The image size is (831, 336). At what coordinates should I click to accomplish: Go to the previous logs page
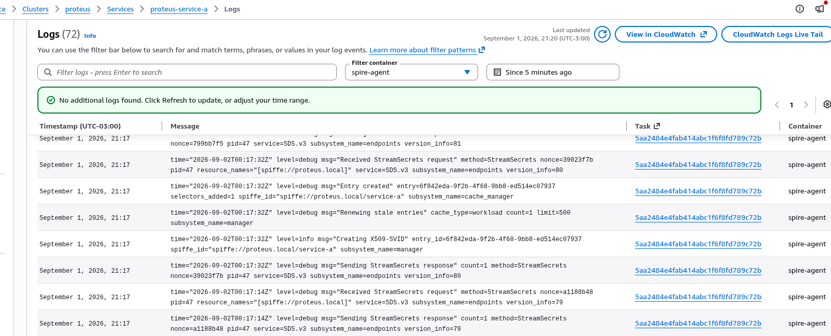[777, 105]
